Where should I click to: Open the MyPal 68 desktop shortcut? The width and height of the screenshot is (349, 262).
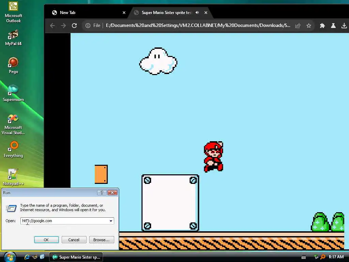pos(13,38)
